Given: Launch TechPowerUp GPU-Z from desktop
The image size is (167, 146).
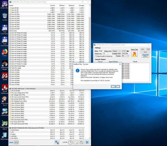Looking at the screenshot, I should pos(5,125).
